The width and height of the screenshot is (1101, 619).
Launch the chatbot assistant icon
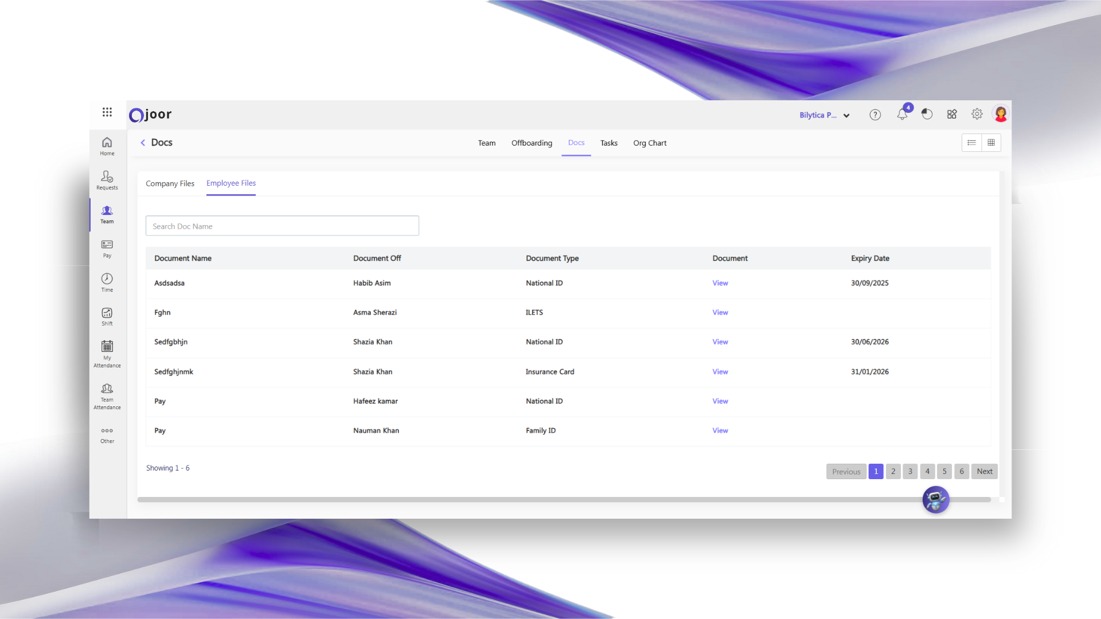pyautogui.click(x=935, y=500)
